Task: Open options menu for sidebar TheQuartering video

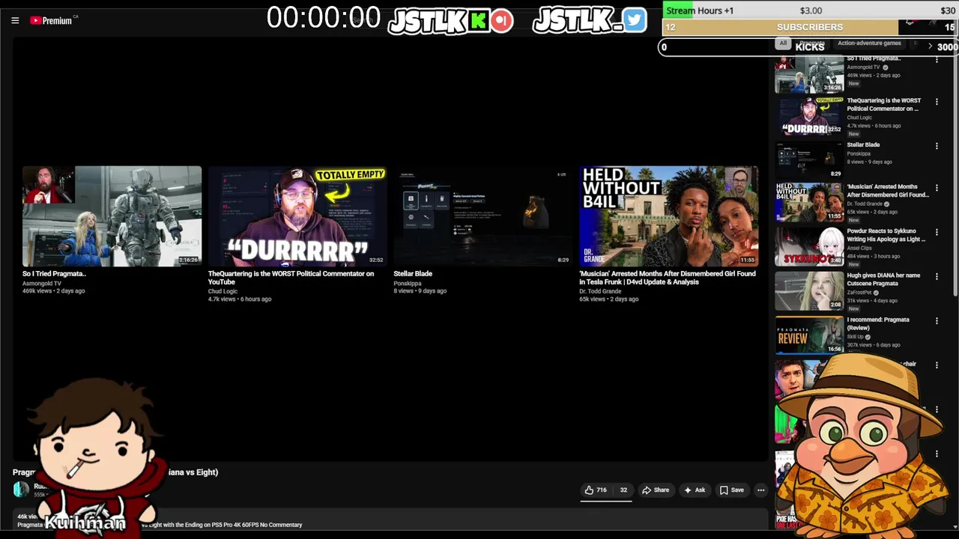Action: pos(937,102)
